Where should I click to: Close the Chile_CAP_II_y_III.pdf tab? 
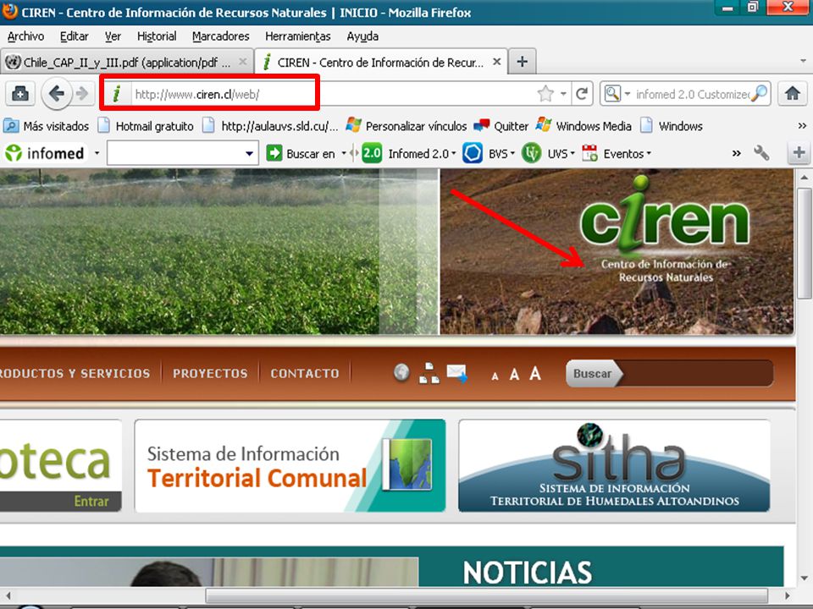242,62
